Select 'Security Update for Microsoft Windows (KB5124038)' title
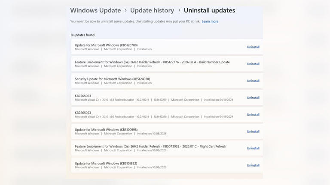Viewport: 330px width, 185px height. [113, 79]
